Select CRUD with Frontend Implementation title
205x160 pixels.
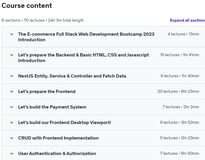(x=58, y=138)
